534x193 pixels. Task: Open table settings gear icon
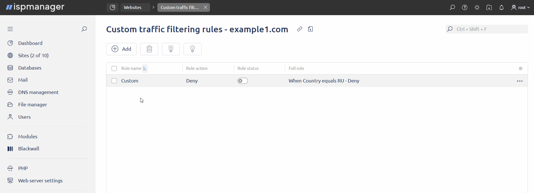[x=521, y=68]
